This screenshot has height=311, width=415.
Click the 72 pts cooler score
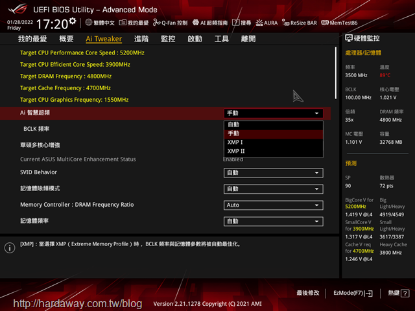(x=386, y=186)
